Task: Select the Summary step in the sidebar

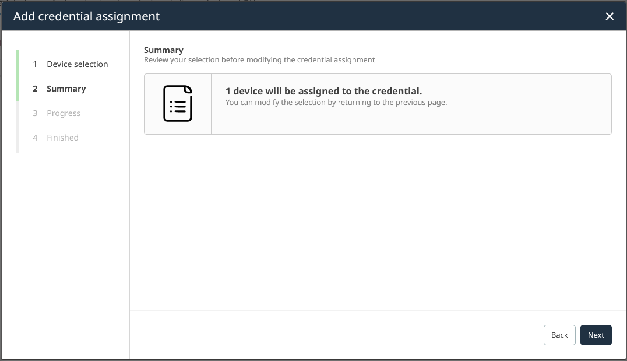Action: (66, 89)
